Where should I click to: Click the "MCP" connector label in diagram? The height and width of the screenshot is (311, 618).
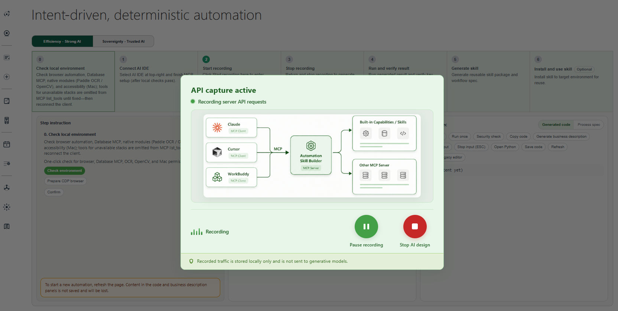pos(278,149)
